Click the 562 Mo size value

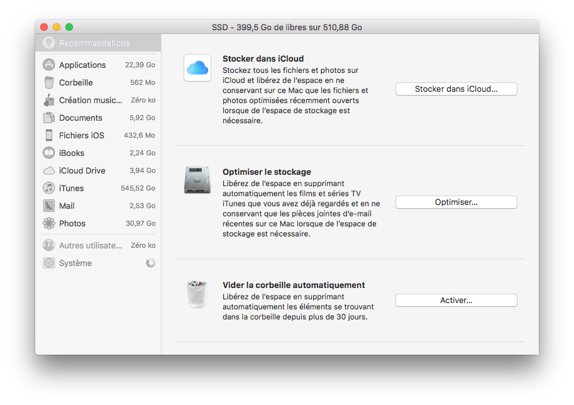coord(143,82)
